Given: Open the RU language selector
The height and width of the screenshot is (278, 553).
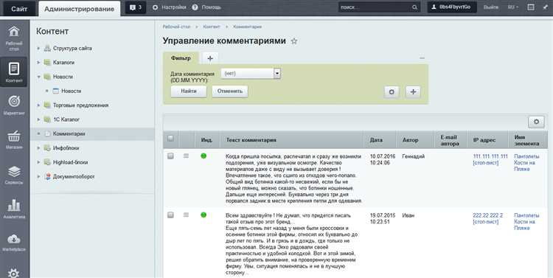Looking at the screenshot, I should click(x=513, y=7).
